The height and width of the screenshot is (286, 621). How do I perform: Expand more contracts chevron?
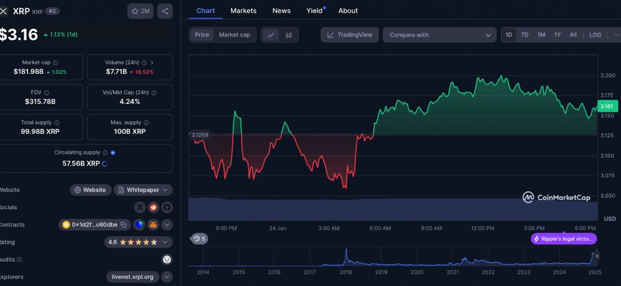coord(167,225)
